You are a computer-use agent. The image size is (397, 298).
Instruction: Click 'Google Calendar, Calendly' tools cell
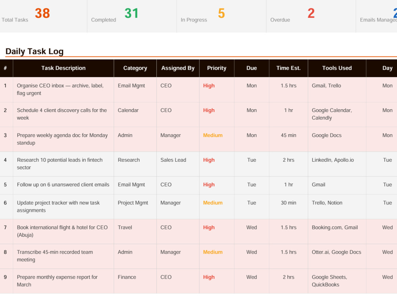337,114
